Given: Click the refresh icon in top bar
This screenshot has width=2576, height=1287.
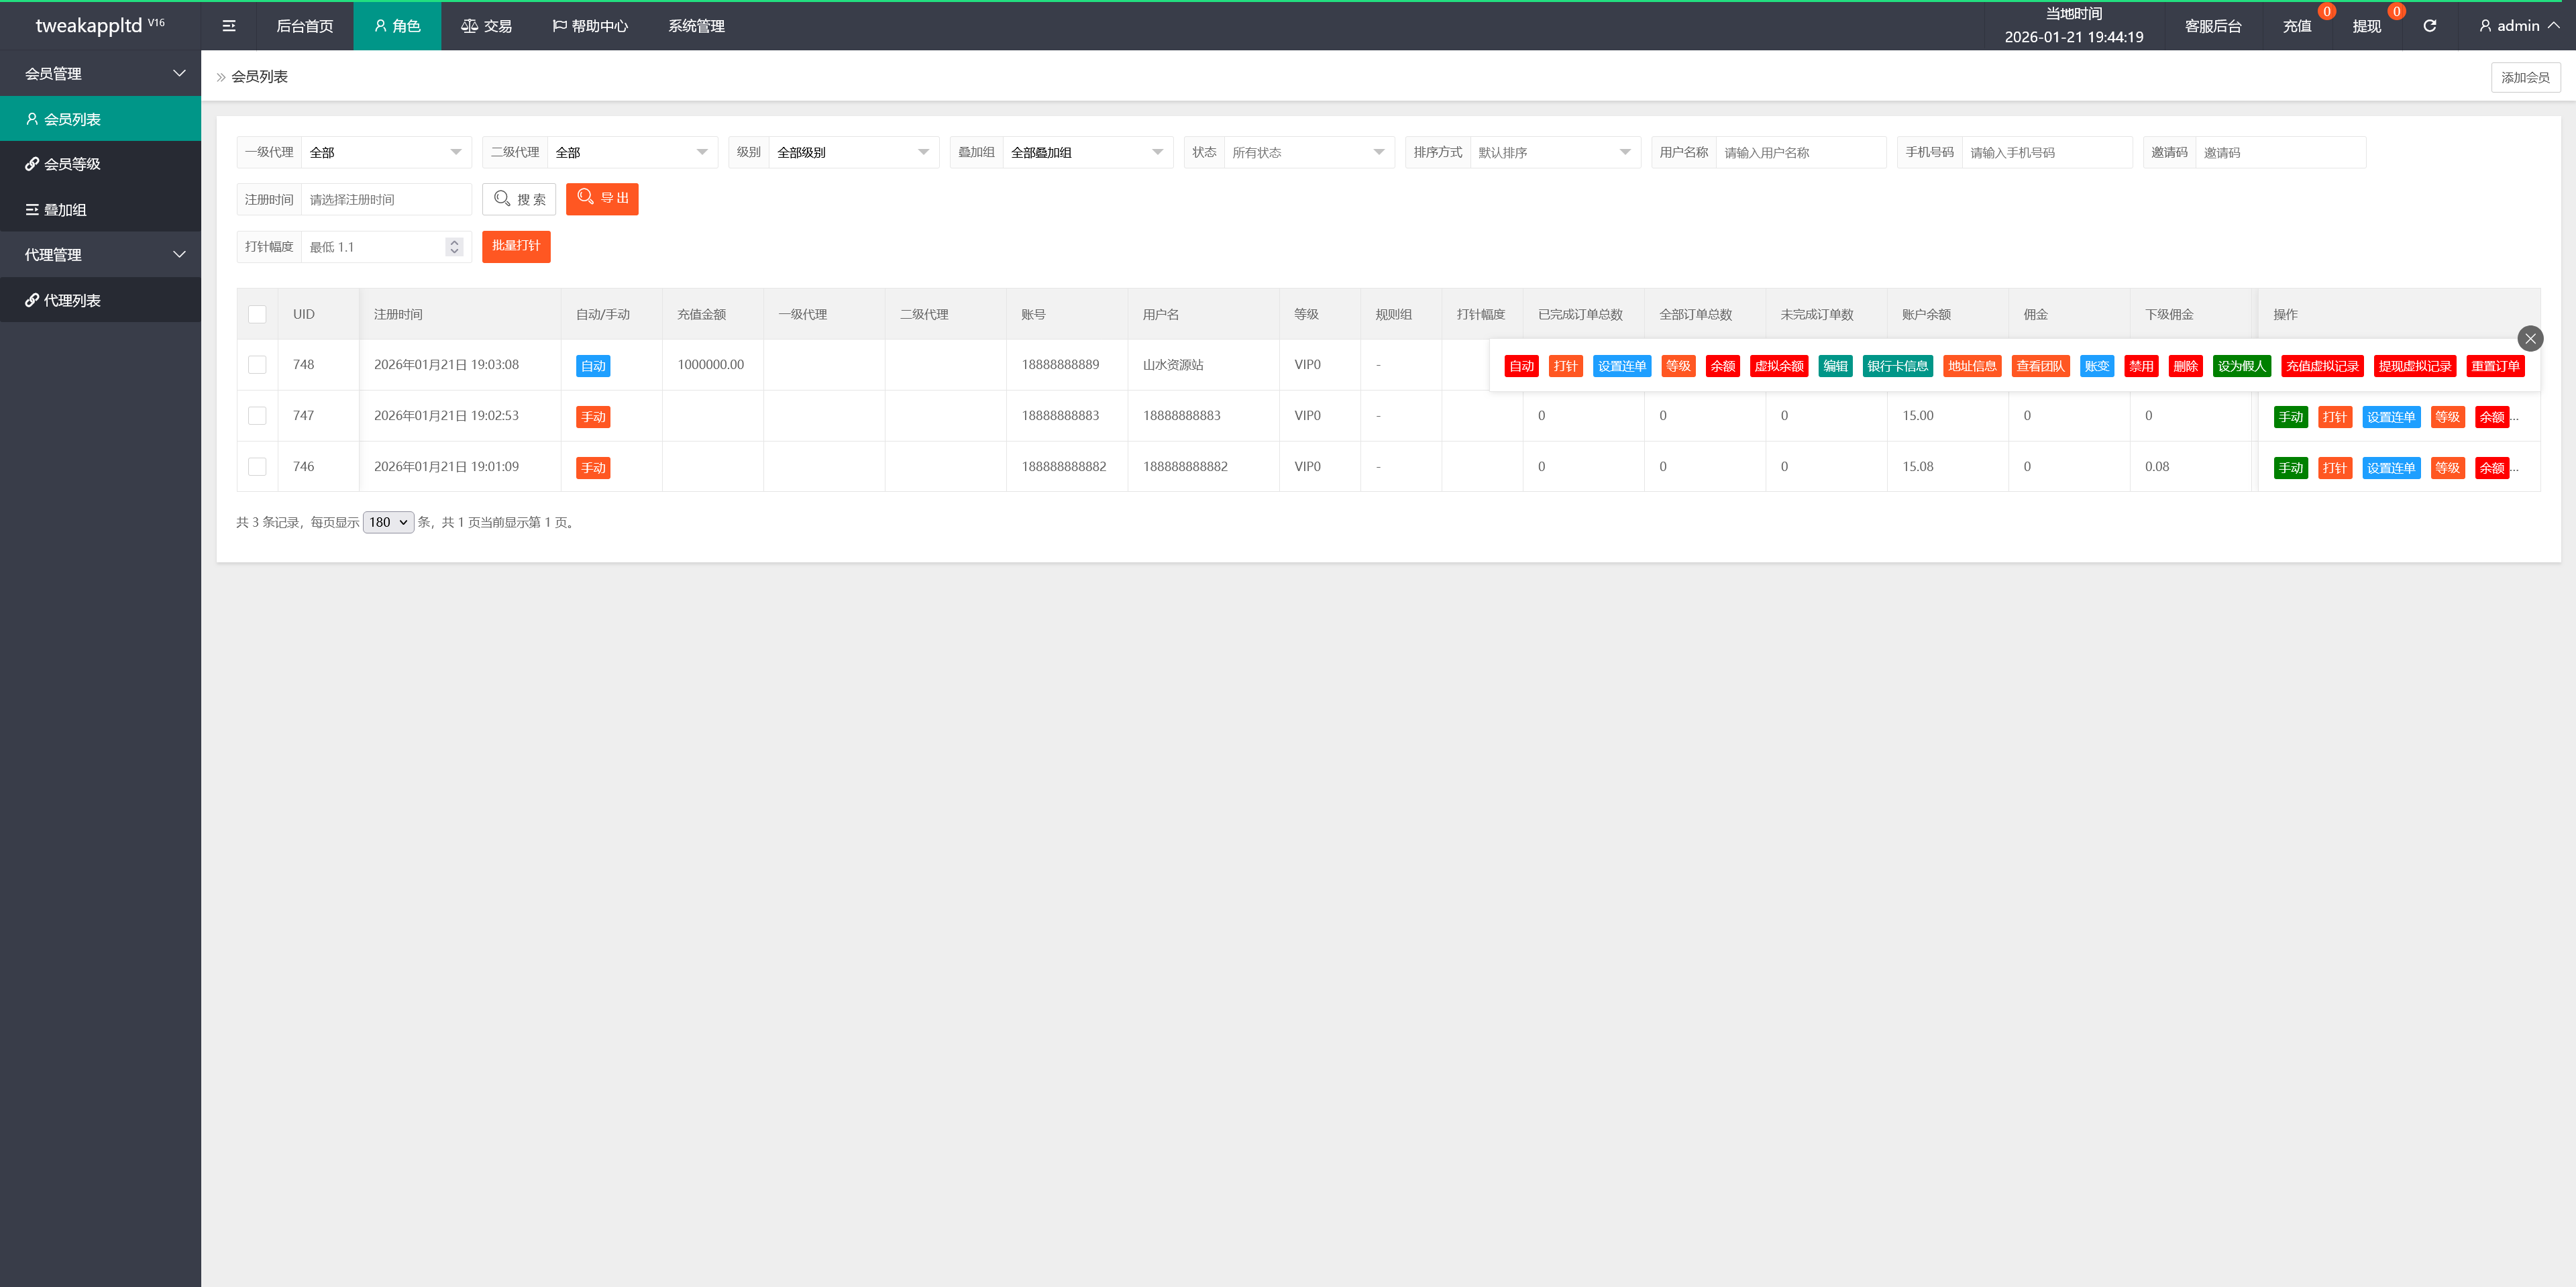Looking at the screenshot, I should pyautogui.click(x=2429, y=26).
